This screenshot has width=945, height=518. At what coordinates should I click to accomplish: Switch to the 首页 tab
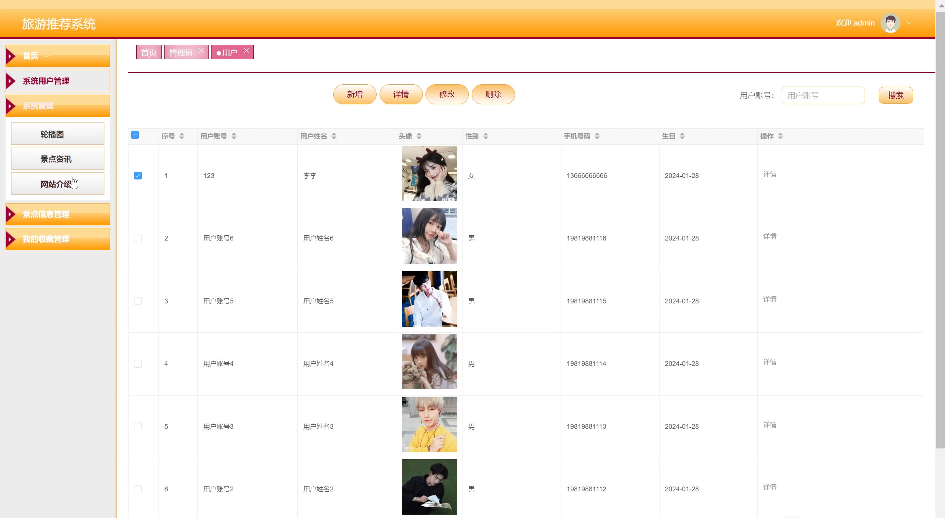click(x=149, y=53)
